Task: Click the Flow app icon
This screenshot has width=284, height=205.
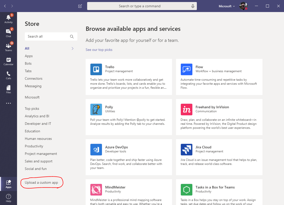Action: (186, 69)
